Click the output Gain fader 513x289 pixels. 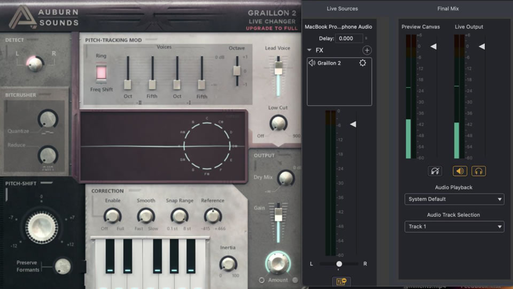(278, 214)
